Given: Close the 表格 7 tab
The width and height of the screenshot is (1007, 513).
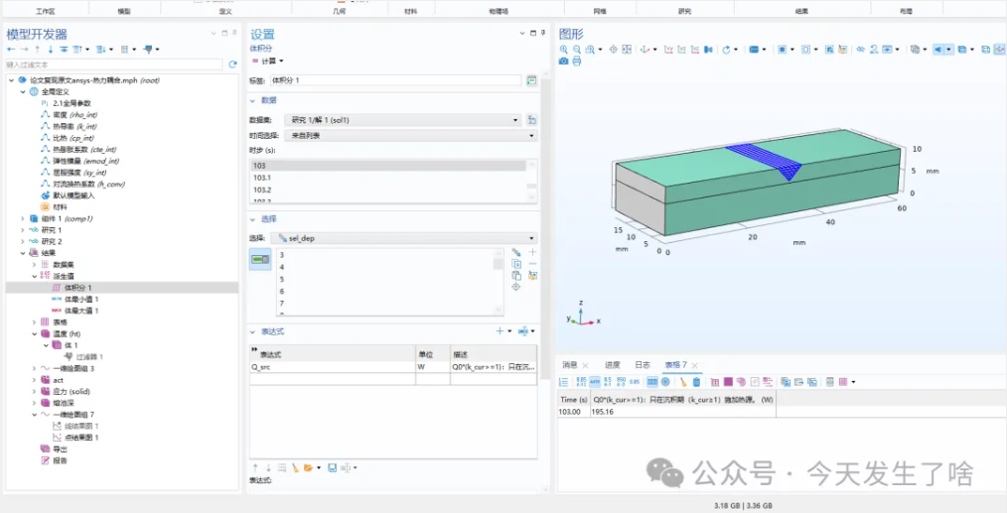Looking at the screenshot, I should pos(695,365).
